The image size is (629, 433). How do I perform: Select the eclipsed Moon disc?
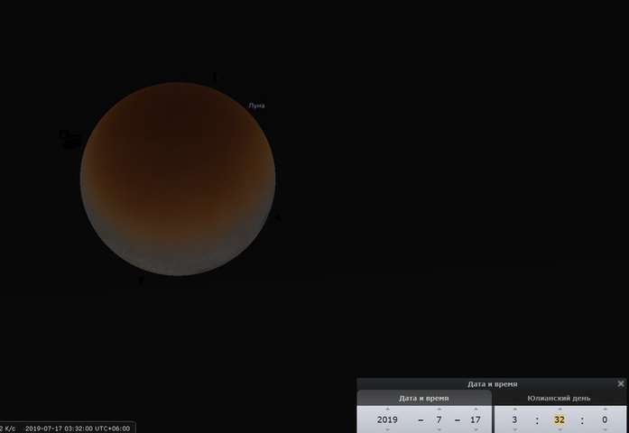coord(178,179)
